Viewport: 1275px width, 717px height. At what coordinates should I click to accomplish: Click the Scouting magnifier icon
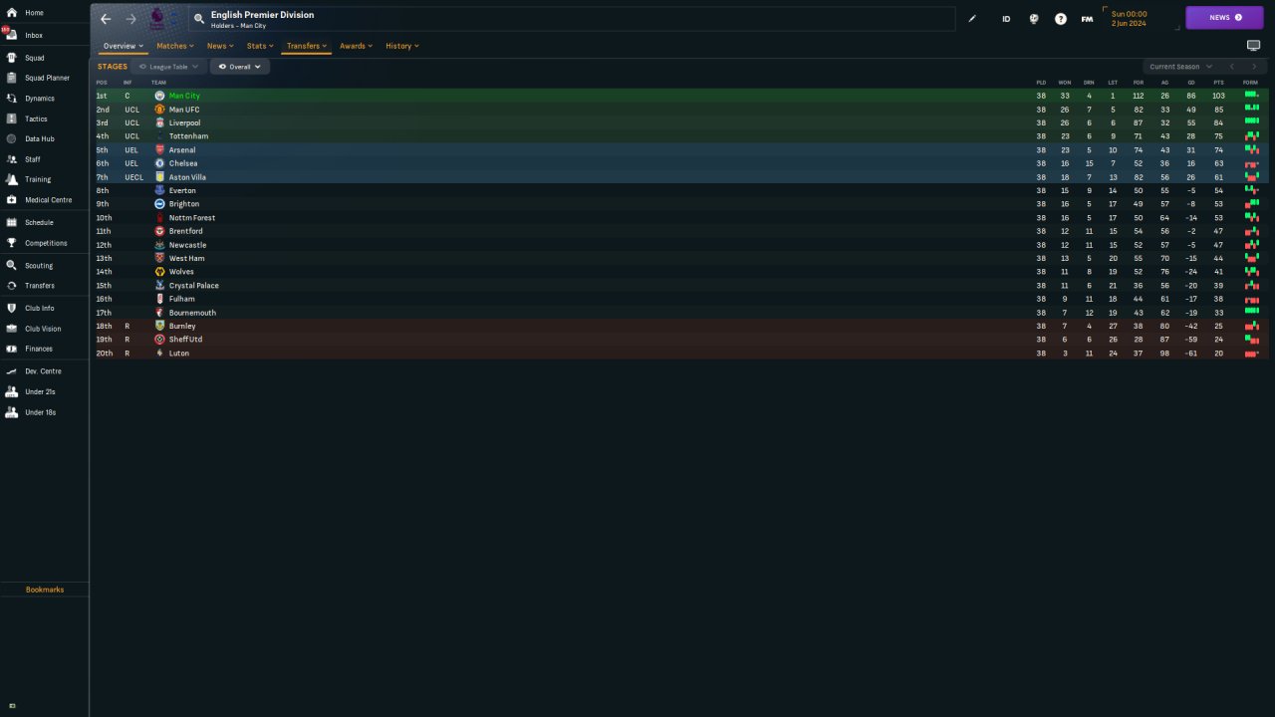click(11, 266)
